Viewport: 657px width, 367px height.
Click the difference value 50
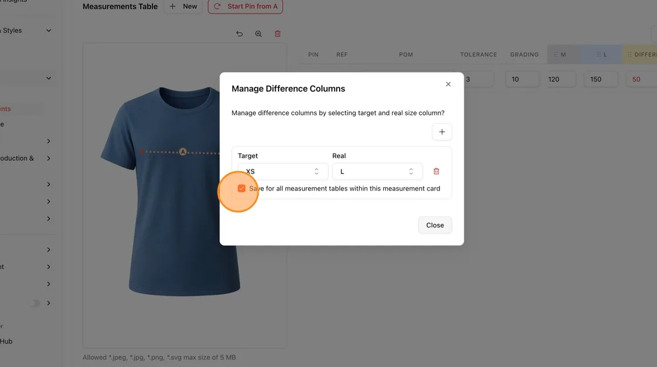coord(636,79)
